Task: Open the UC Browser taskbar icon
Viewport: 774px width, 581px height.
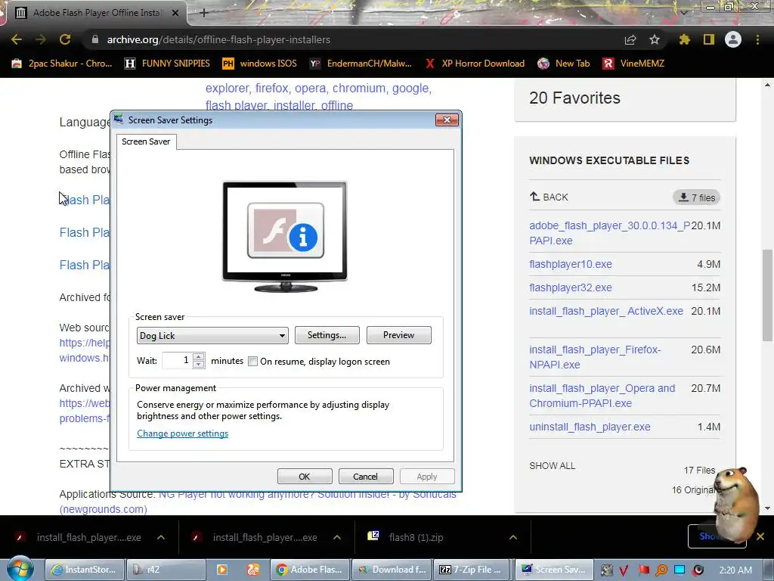Action: [252, 570]
